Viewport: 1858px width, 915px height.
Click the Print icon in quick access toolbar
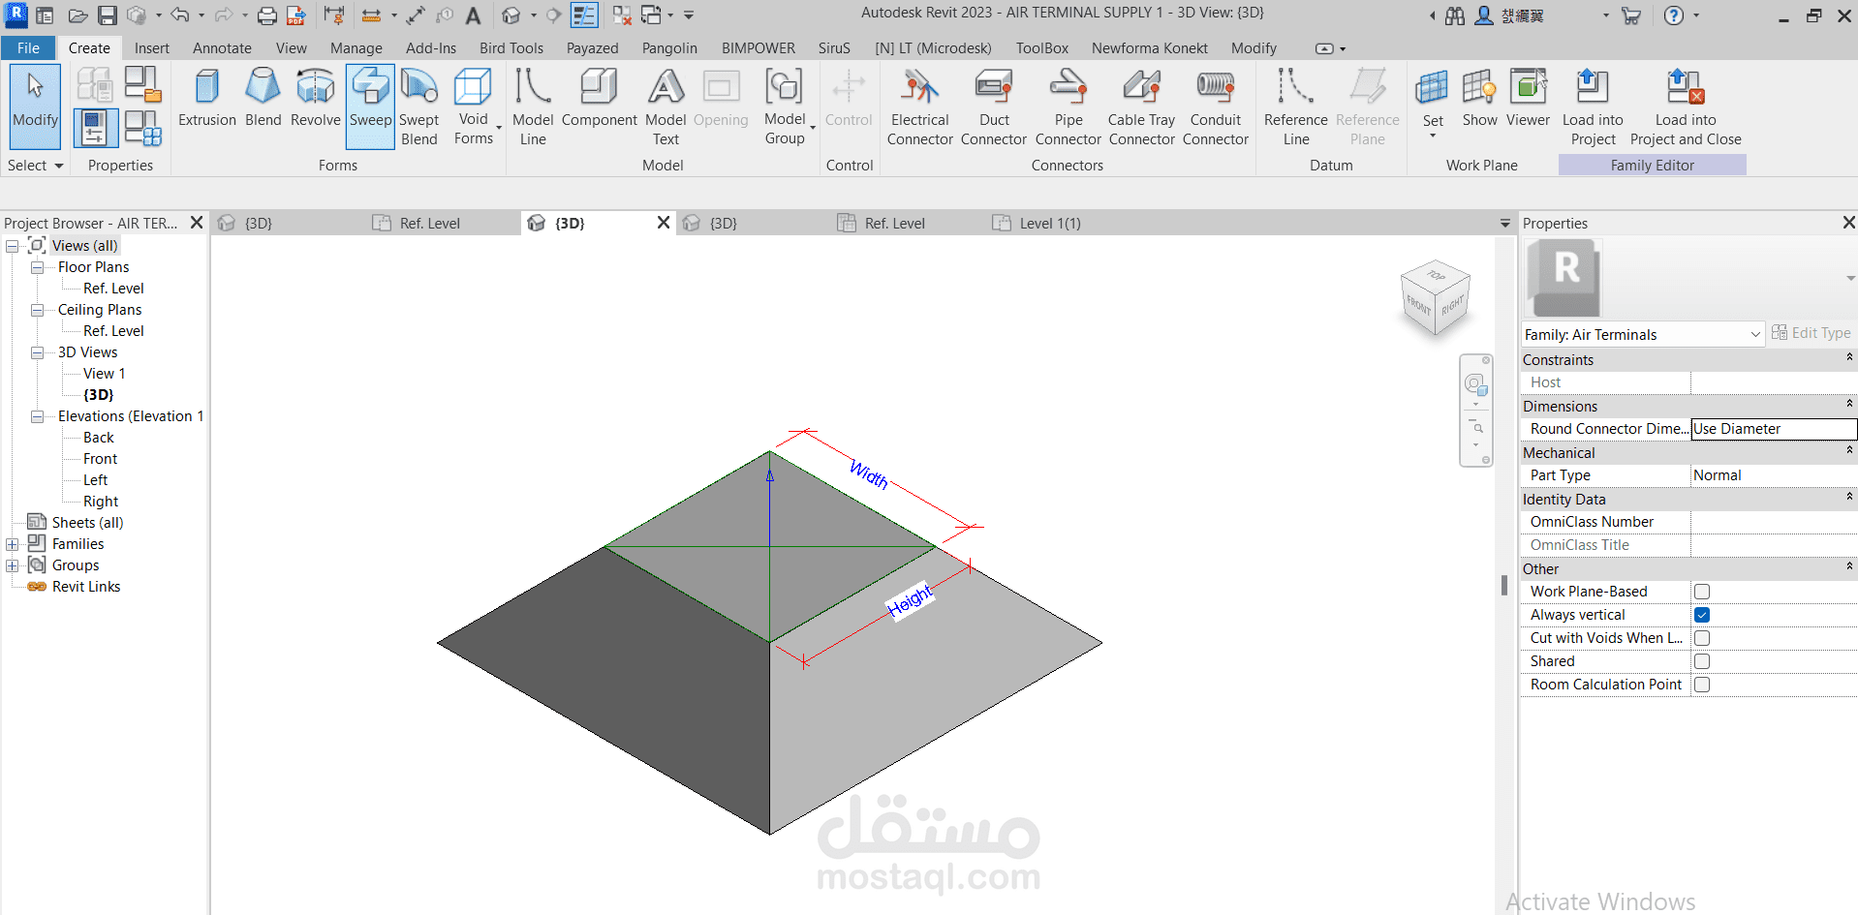pyautogui.click(x=266, y=15)
